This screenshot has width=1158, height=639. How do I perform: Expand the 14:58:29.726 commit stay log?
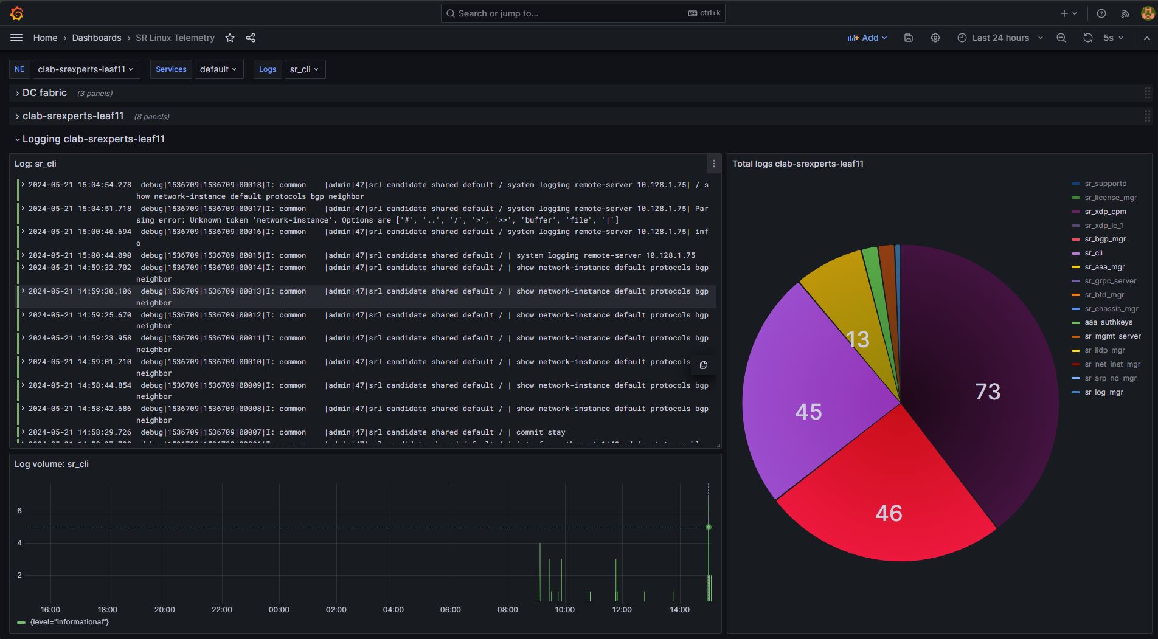[23, 432]
